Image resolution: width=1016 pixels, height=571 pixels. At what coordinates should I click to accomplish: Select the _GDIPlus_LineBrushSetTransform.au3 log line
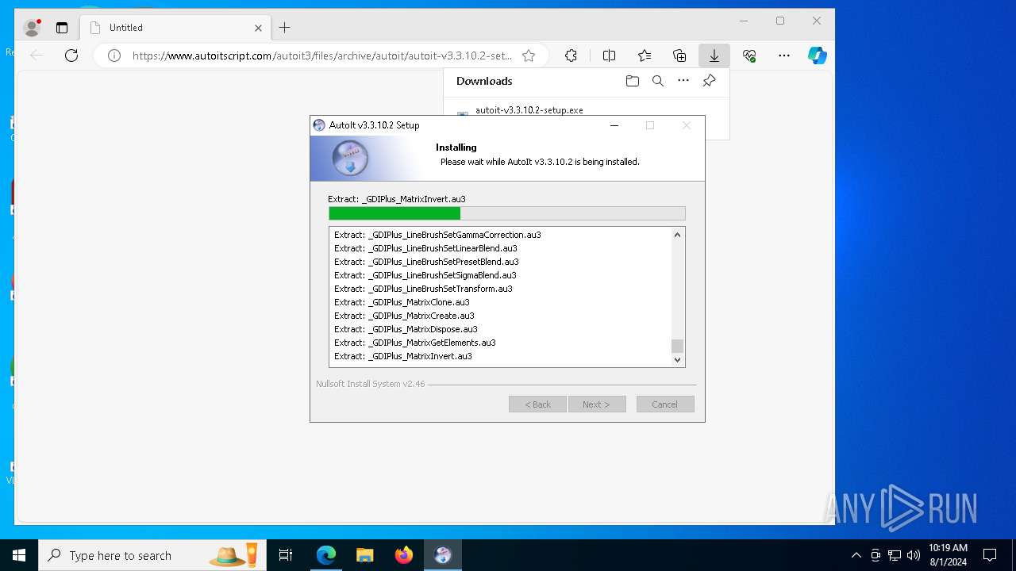click(423, 289)
